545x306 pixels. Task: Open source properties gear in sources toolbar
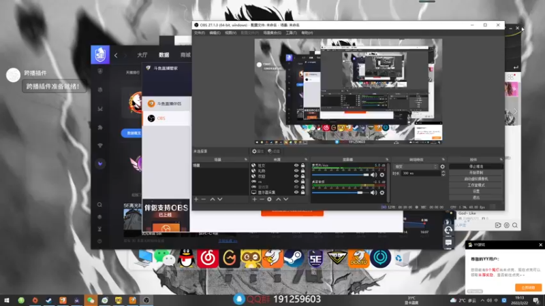(x=269, y=199)
